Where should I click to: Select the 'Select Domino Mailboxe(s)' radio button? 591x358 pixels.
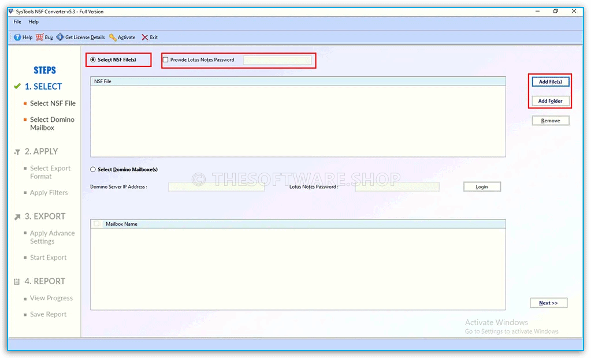click(x=92, y=170)
